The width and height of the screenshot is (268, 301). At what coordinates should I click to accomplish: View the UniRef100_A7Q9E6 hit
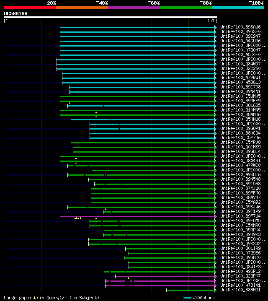click(x=240, y=253)
